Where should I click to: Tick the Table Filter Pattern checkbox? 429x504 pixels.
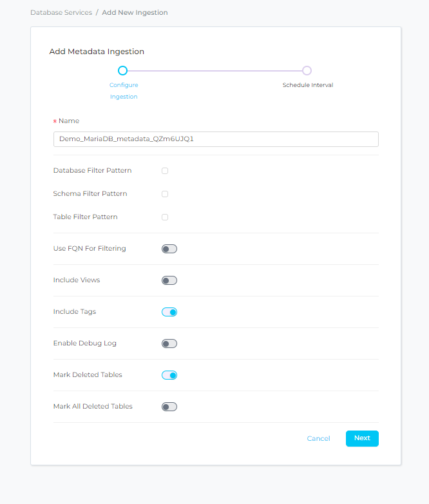(x=165, y=217)
